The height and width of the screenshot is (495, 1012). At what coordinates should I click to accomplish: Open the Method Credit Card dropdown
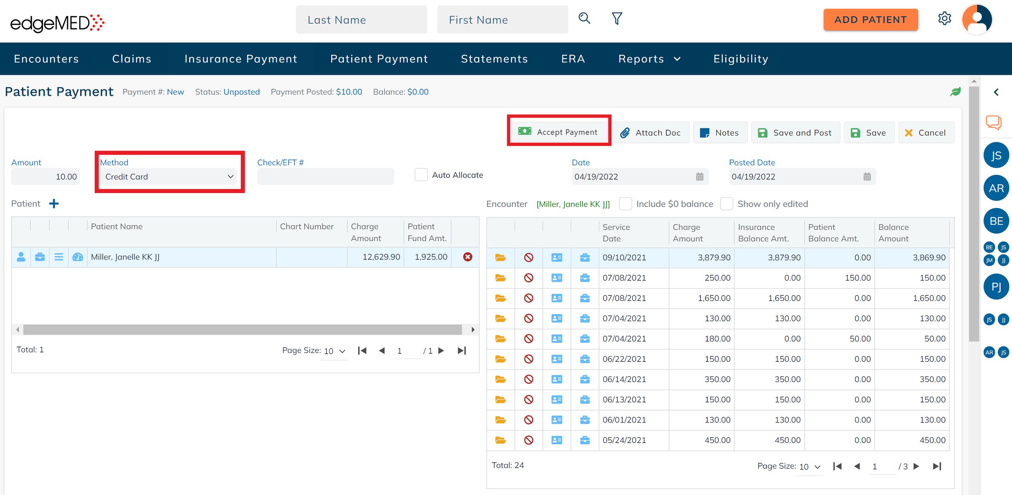point(169,176)
